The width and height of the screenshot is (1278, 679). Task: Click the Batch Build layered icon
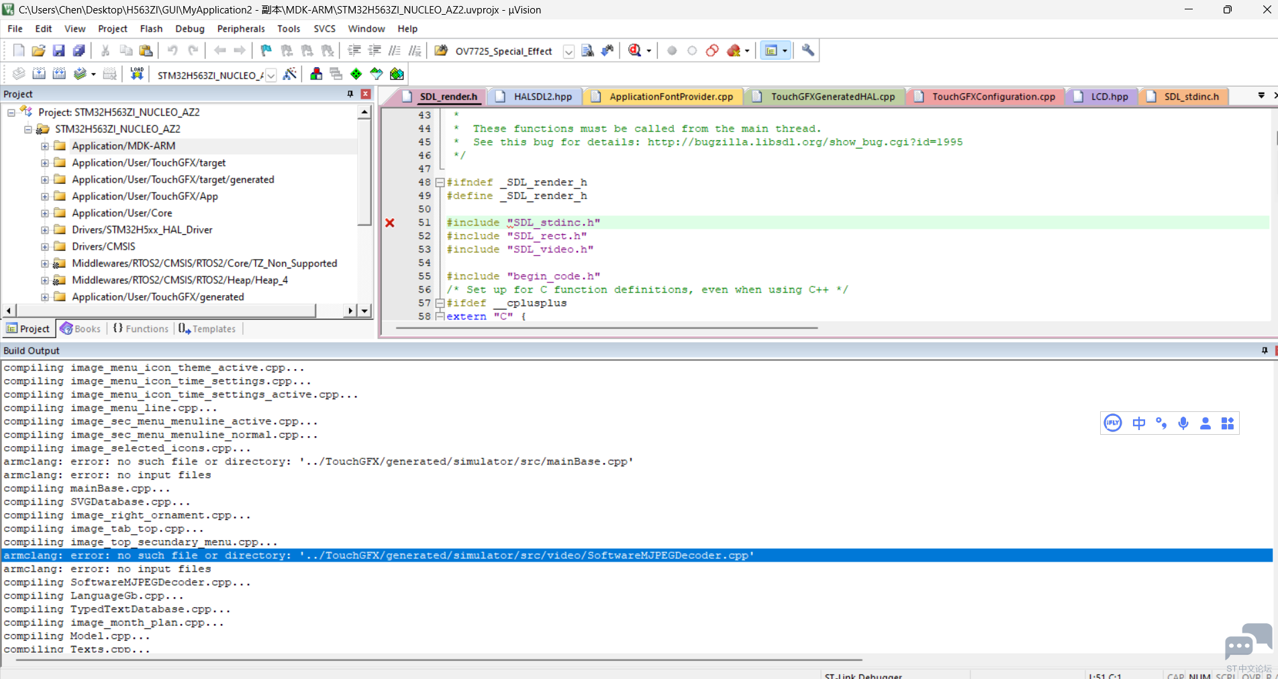(x=80, y=74)
